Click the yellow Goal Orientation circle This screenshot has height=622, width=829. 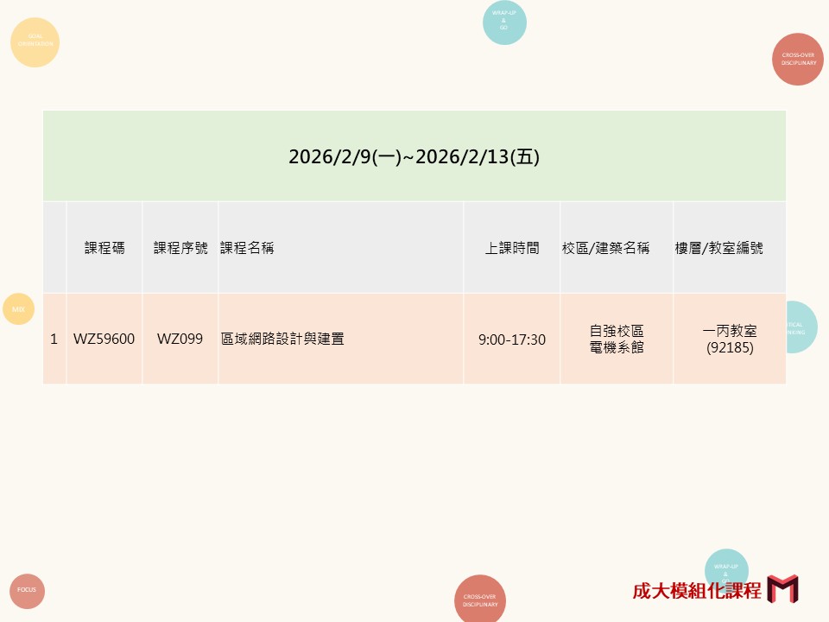tap(35, 41)
